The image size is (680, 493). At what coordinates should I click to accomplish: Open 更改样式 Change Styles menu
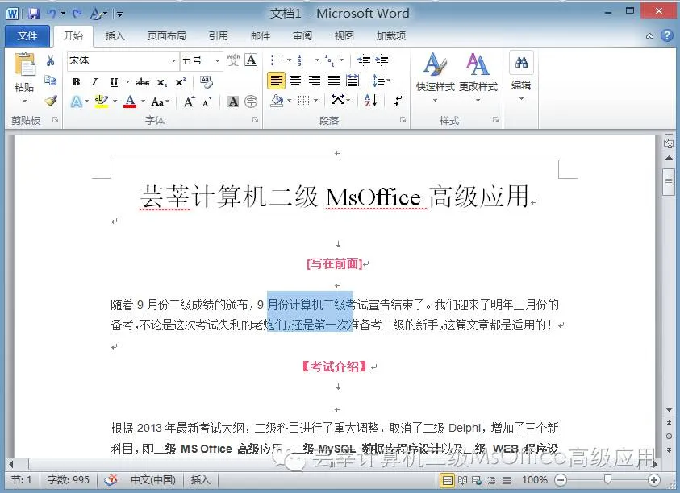coord(478,77)
